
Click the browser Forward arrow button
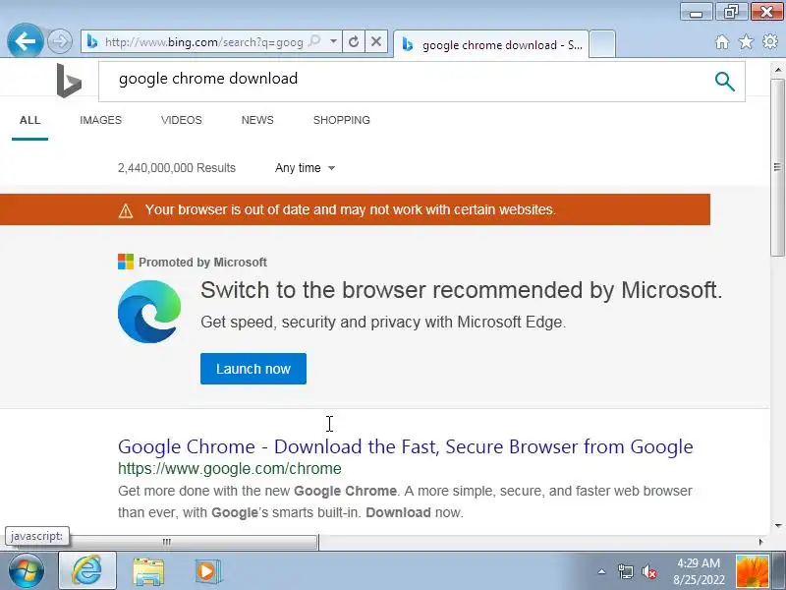click(x=60, y=41)
